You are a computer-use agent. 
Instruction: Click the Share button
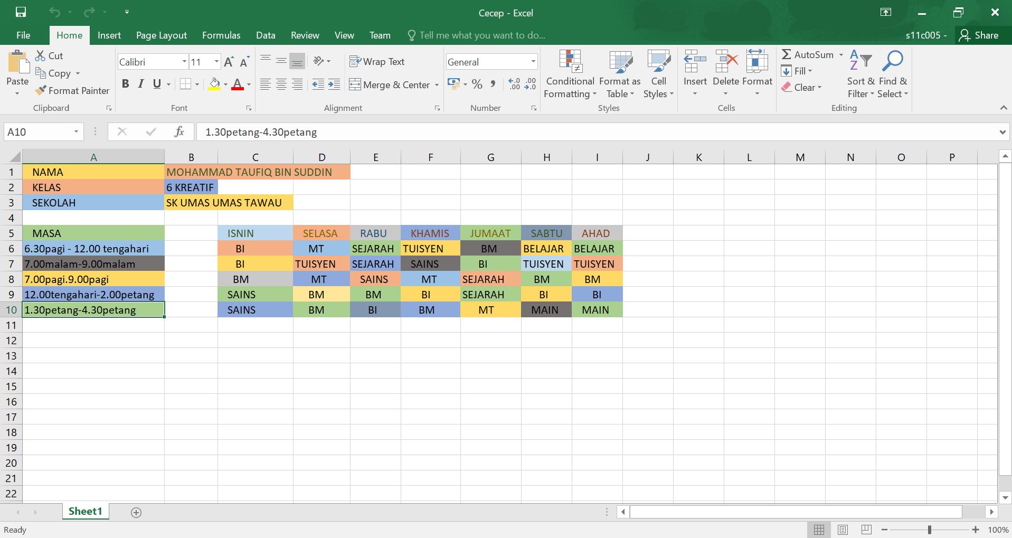(x=979, y=35)
